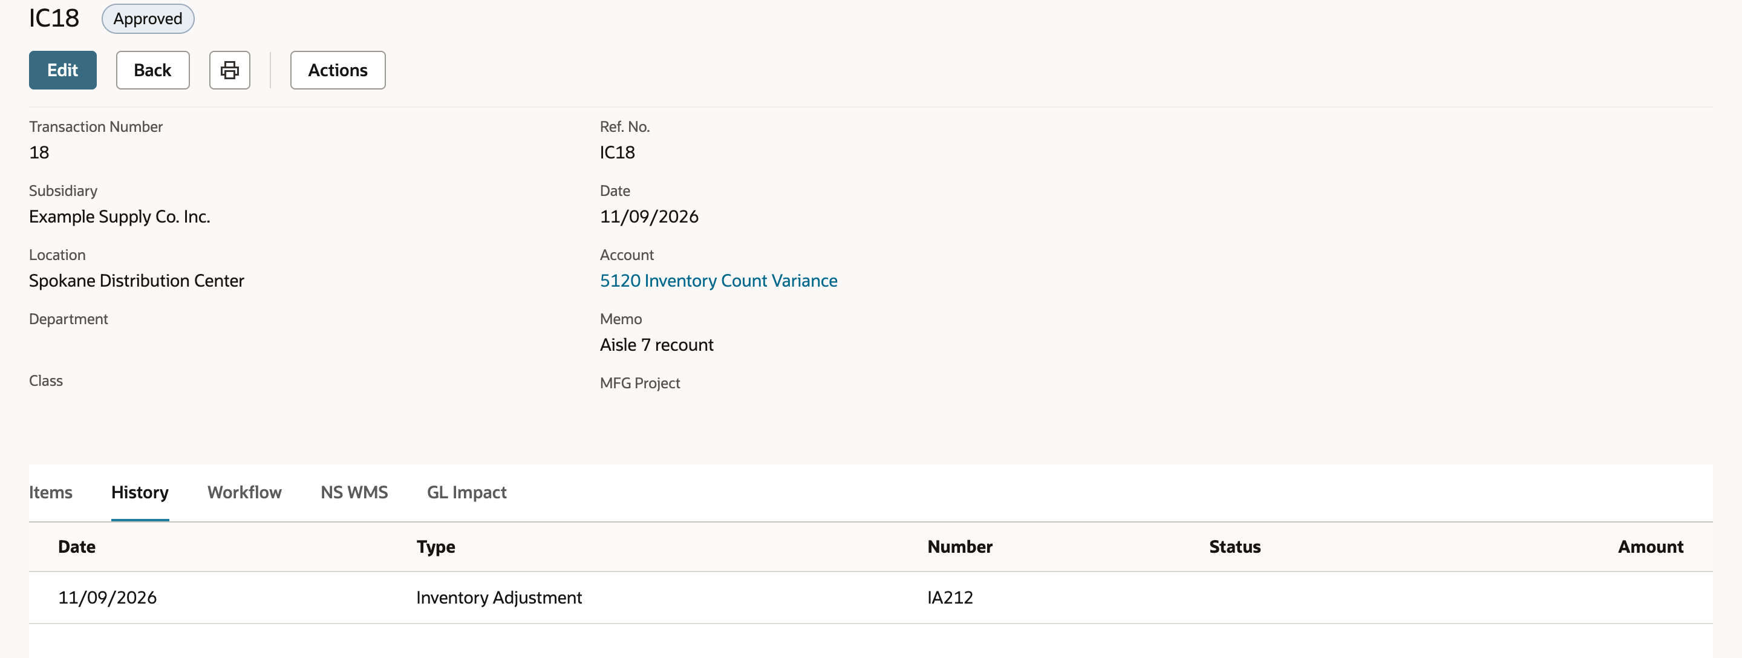Open the Actions menu
This screenshot has height=658, width=1742.
(x=338, y=70)
